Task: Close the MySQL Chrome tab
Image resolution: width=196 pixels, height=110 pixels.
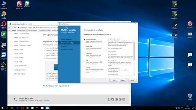Action: click(x=27, y=24)
